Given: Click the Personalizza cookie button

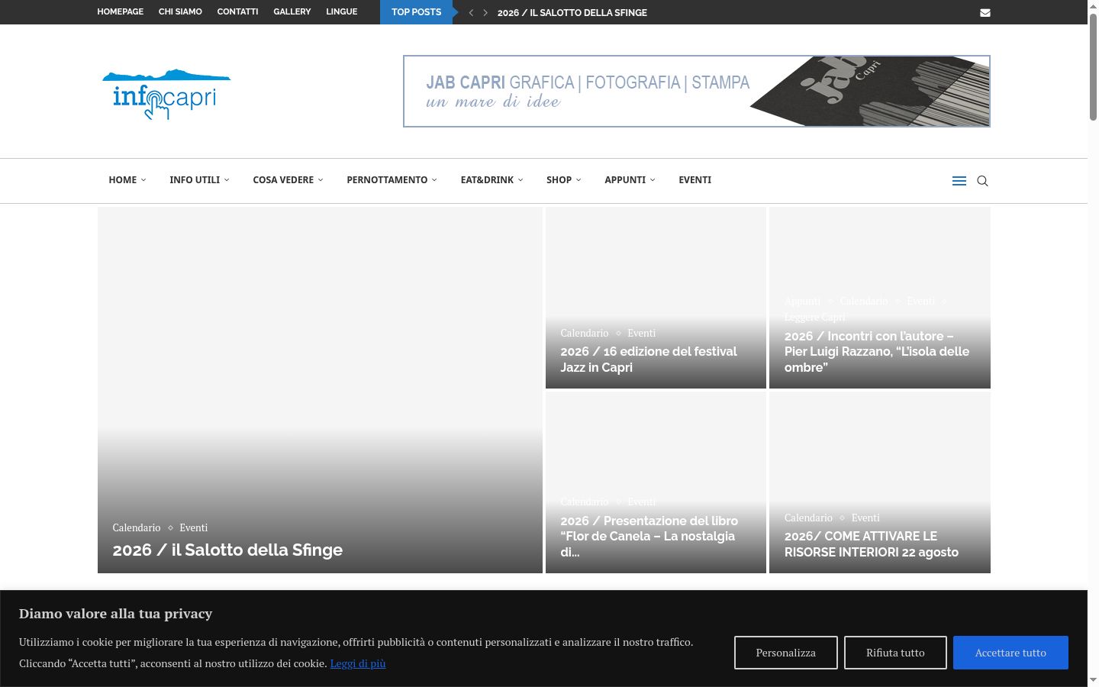Looking at the screenshot, I should [785, 653].
